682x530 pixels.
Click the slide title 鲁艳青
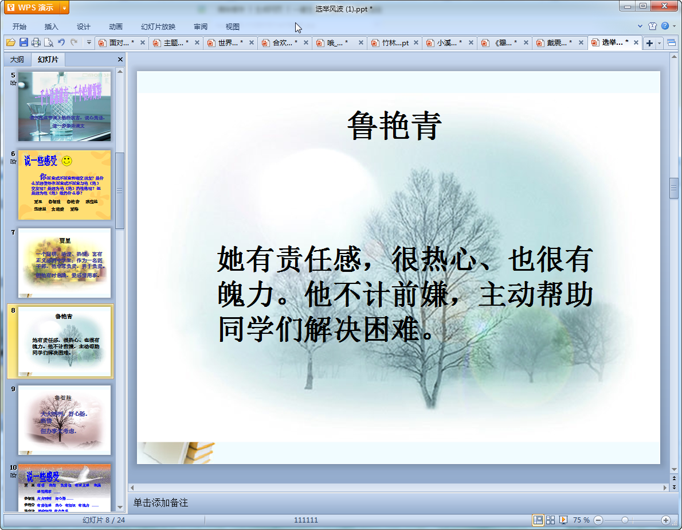(x=394, y=125)
